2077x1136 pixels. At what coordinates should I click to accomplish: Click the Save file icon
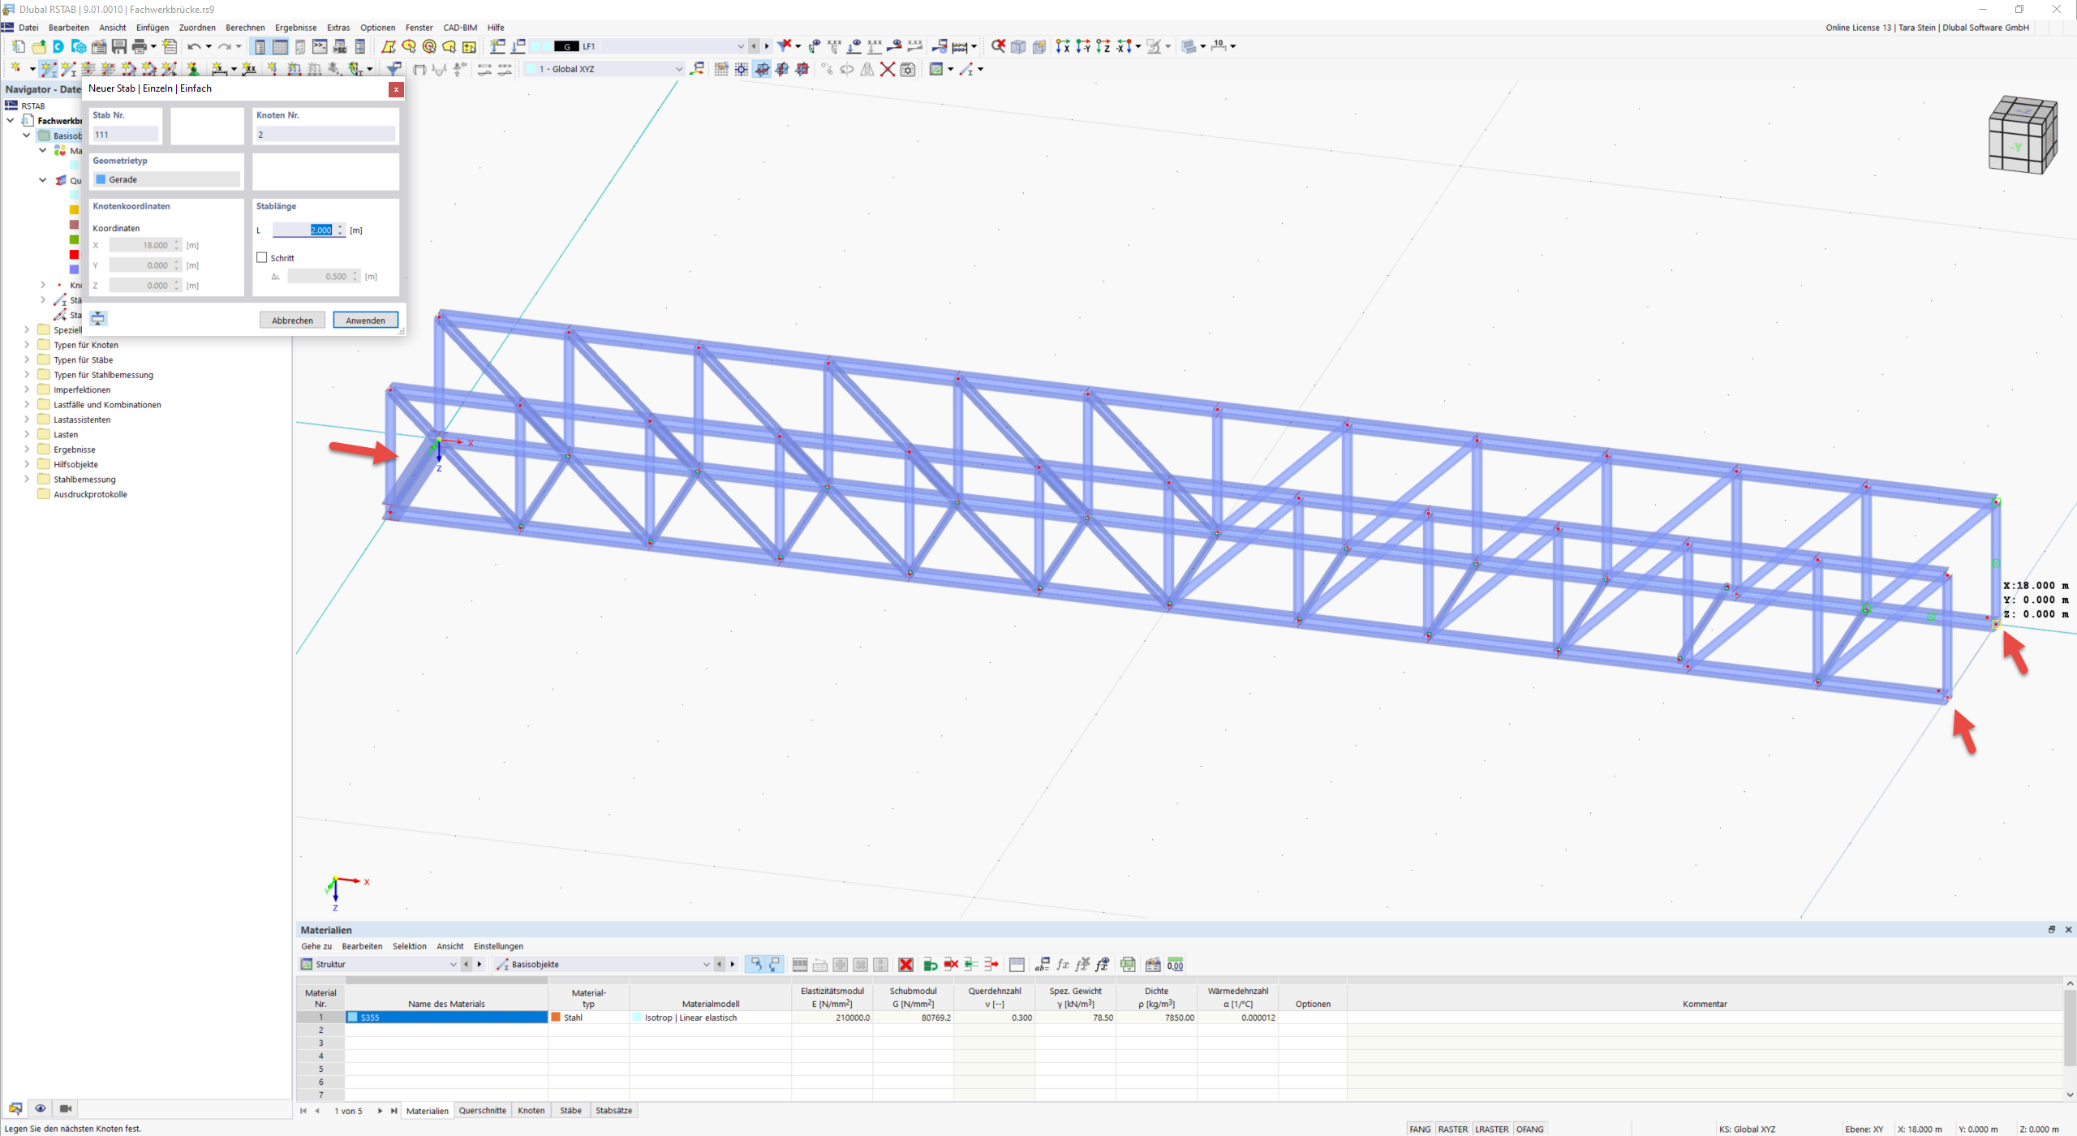pyautogui.click(x=119, y=46)
